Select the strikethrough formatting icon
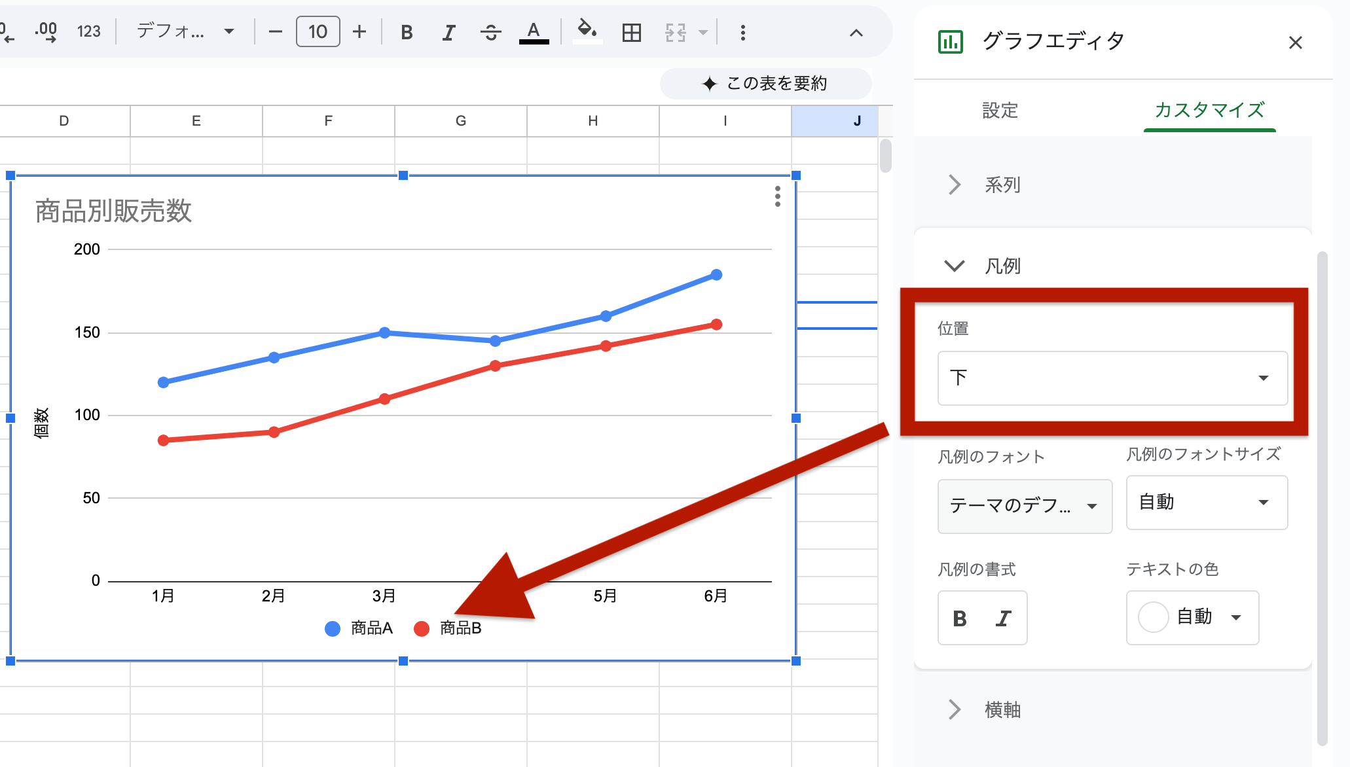Image resolution: width=1350 pixels, height=767 pixels. pos(490,32)
